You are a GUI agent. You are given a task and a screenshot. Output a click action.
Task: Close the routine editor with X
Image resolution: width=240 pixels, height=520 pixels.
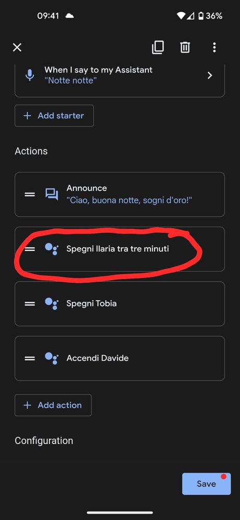click(x=17, y=47)
